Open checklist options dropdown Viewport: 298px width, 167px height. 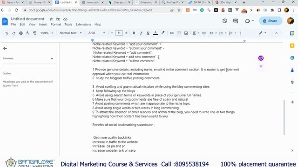pos(216,33)
